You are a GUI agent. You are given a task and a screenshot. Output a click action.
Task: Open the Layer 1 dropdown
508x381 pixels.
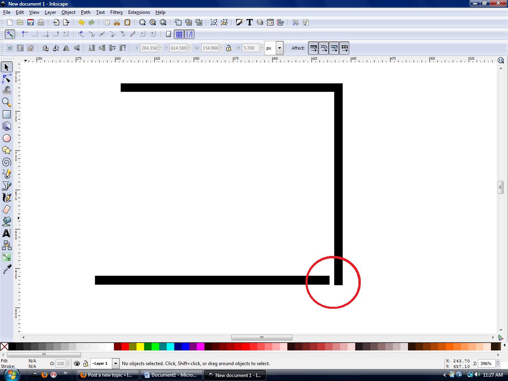[x=115, y=363]
